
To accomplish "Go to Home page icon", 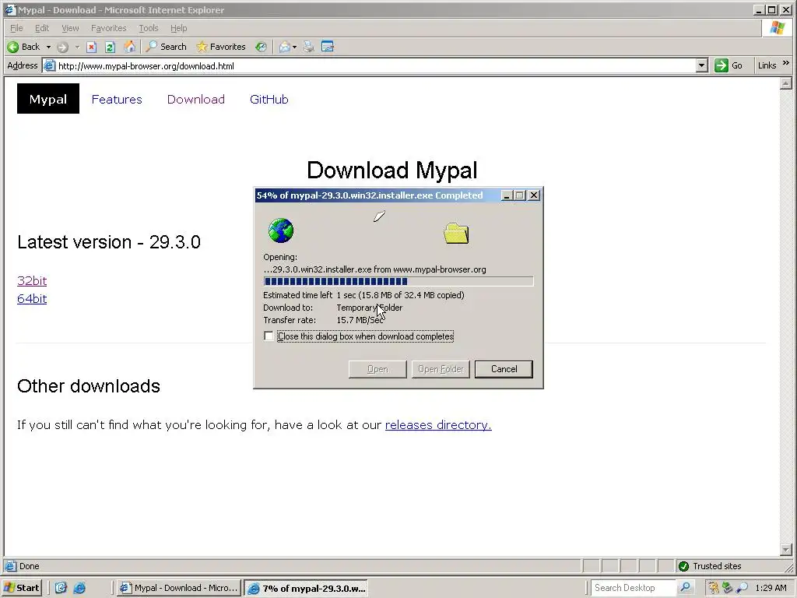I will pos(130,47).
